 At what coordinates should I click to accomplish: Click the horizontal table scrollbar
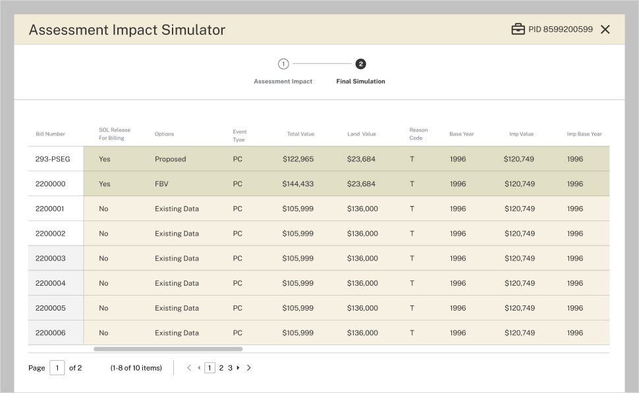pos(168,349)
